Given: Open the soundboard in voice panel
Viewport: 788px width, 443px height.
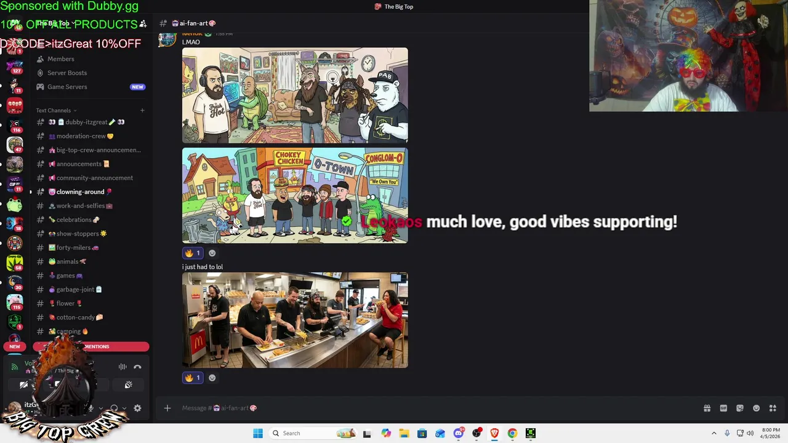Looking at the screenshot, I should (x=128, y=385).
